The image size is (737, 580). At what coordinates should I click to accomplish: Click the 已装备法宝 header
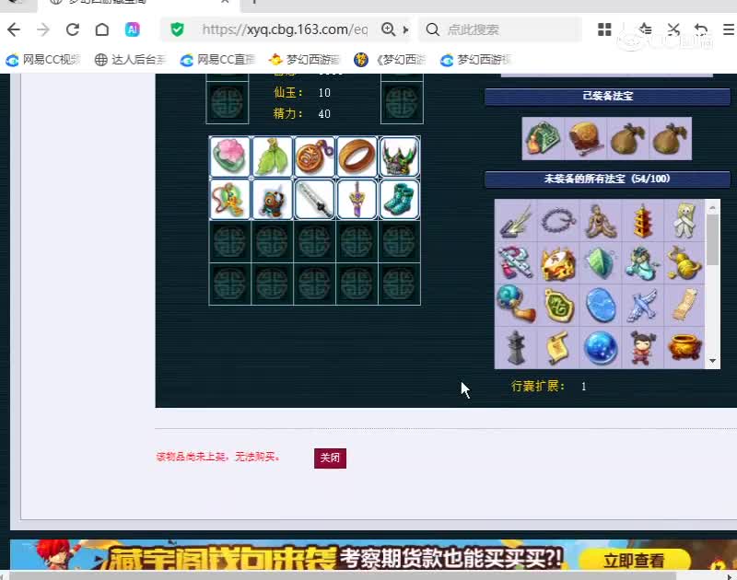click(x=607, y=97)
